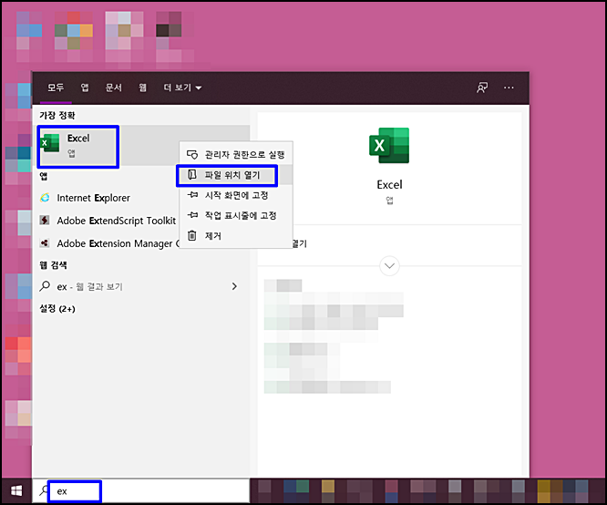607x505 pixels.
Task: Click the Adobe Extension Manager icon
Action: [45, 243]
